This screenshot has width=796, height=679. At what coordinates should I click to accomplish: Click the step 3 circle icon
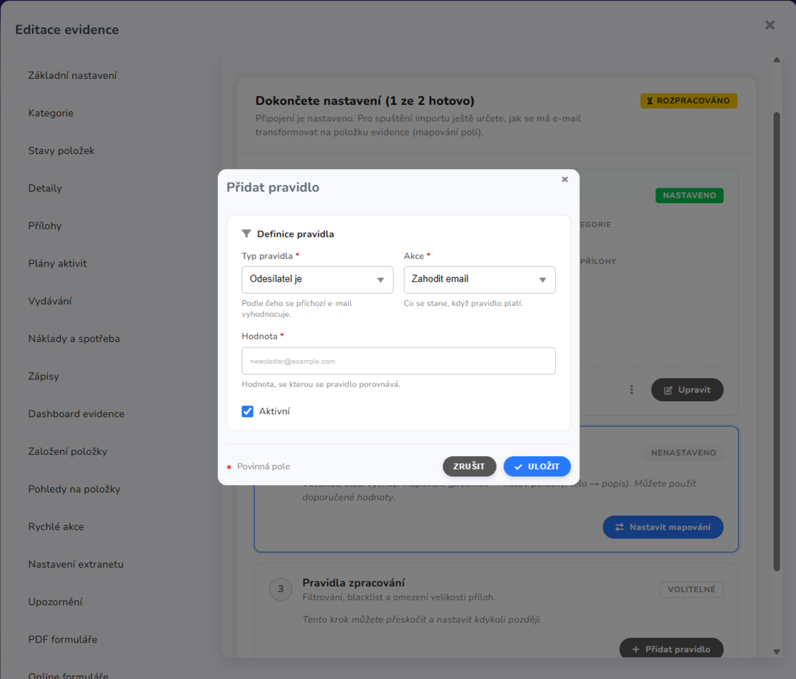[x=281, y=589]
